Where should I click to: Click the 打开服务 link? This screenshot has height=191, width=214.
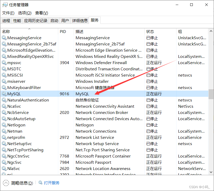click(x=52, y=183)
